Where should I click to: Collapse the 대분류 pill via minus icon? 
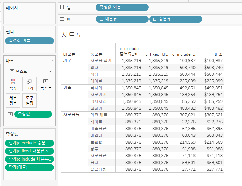click(x=101, y=19)
